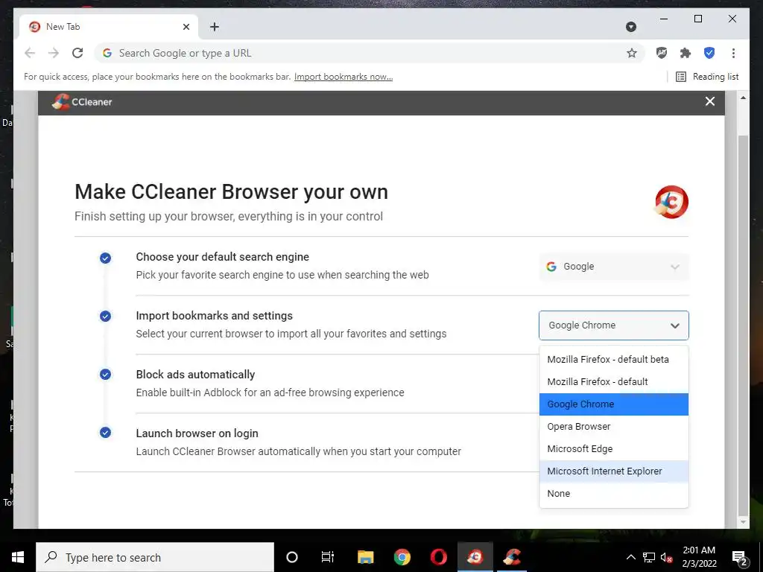Select Mozilla Firefox - default option
The width and height of the screenshot is (763, 572).
click(x=614, y=382)
